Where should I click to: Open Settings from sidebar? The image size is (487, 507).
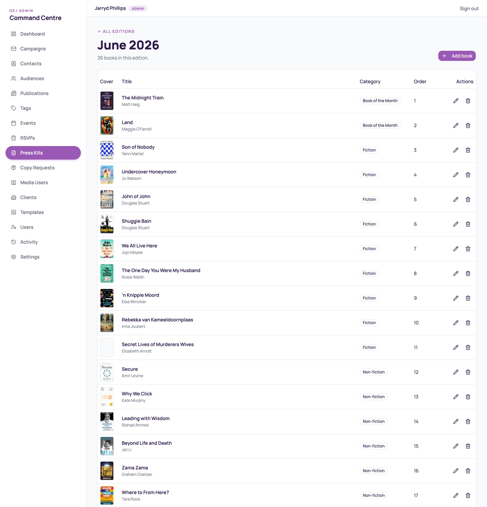[43, 257]
